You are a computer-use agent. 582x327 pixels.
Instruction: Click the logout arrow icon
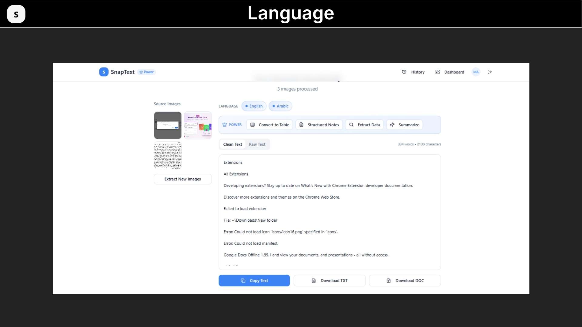(490, 72)
